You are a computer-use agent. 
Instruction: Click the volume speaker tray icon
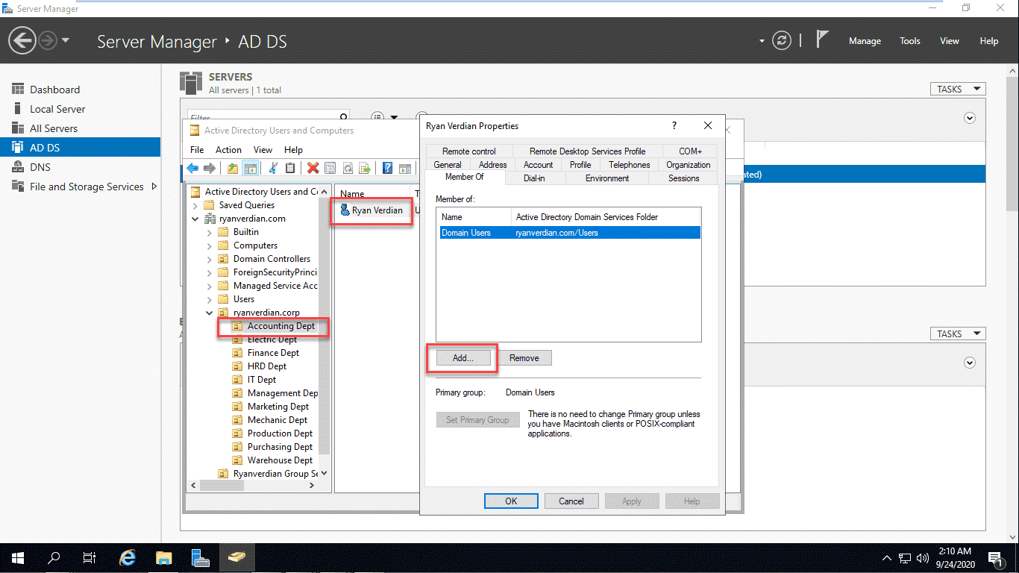point(922,557)
